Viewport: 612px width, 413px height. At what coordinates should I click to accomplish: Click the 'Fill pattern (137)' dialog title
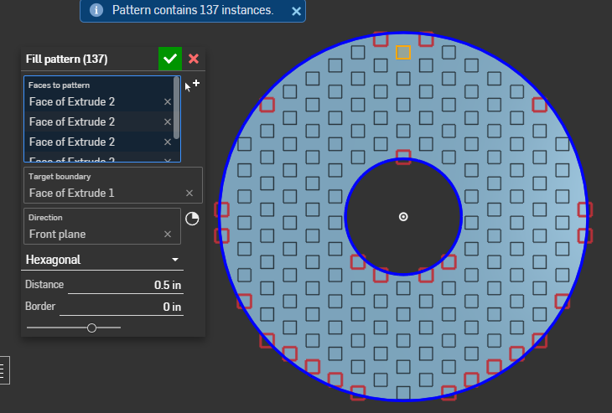tap(67, 59)
